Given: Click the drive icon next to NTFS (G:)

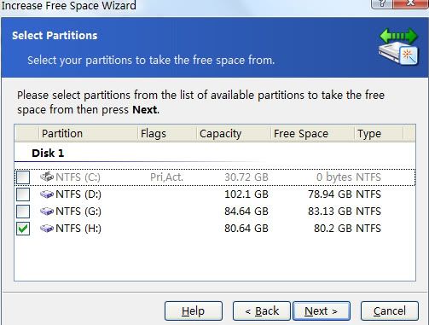Looking at the screenshot, I should (47, 212).
